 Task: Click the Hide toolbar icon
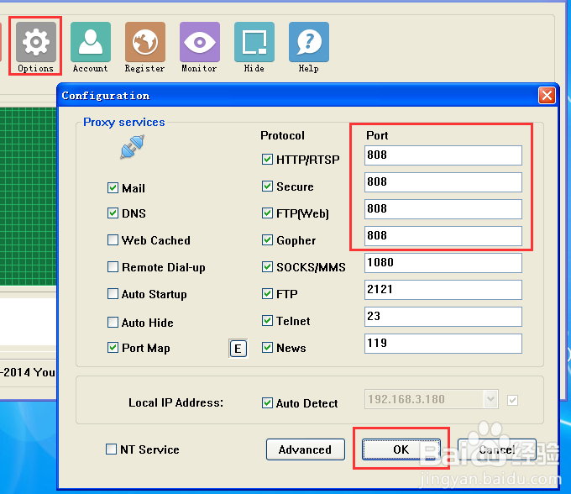coord(254,42)
